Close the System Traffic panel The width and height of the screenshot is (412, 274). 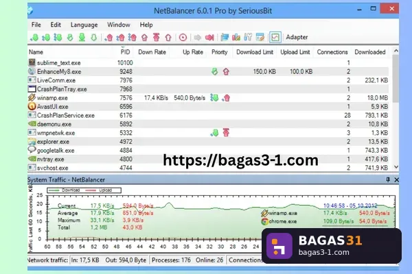[x=396, y=179]
